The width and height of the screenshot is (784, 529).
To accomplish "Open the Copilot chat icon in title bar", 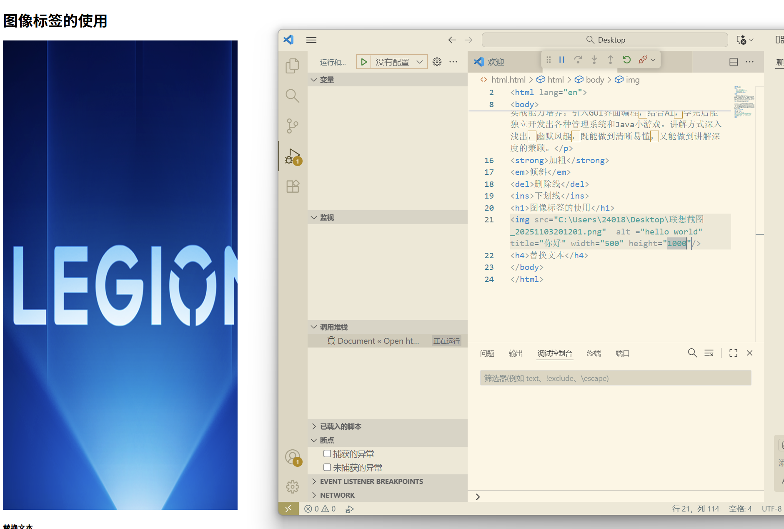I will point(741,40).
